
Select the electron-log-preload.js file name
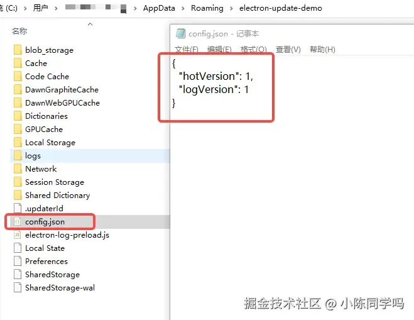67,235
